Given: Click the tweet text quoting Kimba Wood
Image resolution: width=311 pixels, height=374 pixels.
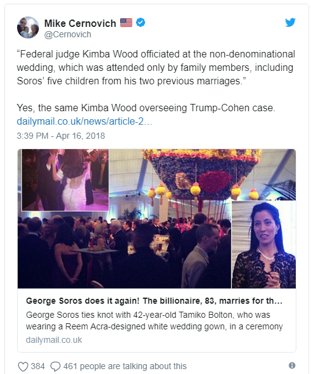Looking at the screenshot, I should tap(156, 67).
